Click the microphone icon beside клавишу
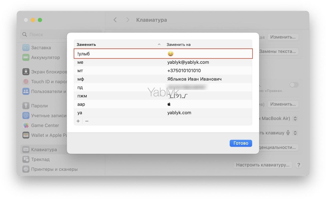326x199 pixels. (x=288, y=132)
